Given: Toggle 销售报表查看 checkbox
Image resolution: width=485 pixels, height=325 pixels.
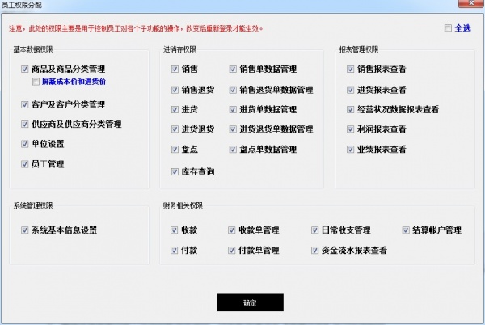Looking at the screenshot, I should 350,69.
